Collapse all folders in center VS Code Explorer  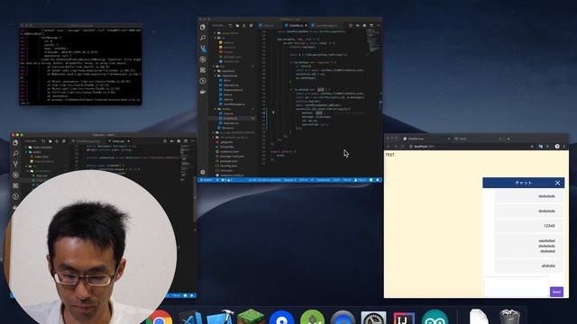tap(251, 26)
